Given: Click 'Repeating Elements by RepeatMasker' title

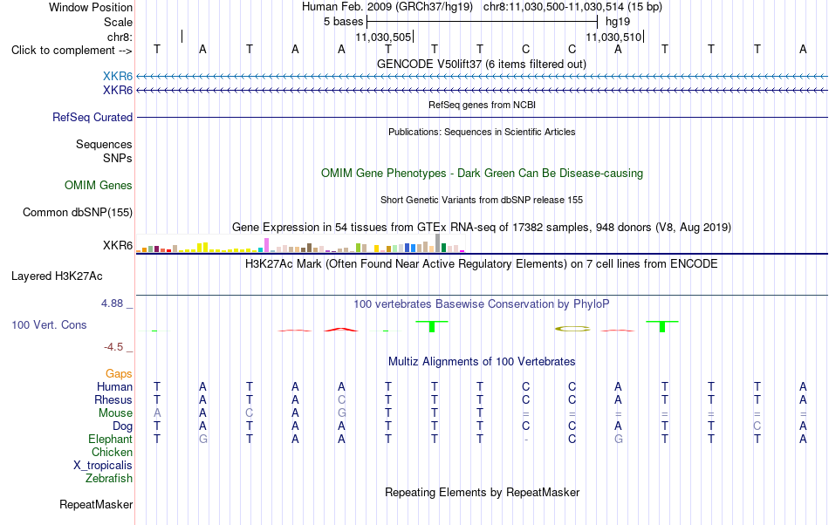Looking at the screenshot, I should click(483, 492).
